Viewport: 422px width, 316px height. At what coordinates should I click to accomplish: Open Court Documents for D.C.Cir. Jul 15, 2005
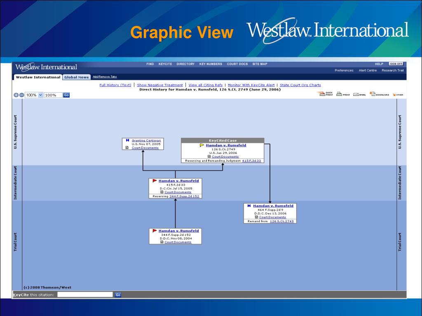click(178, 192)
